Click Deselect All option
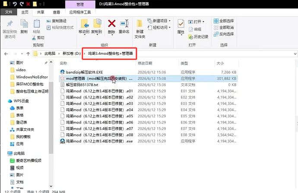298x193 pixels. tap(224, 28)
